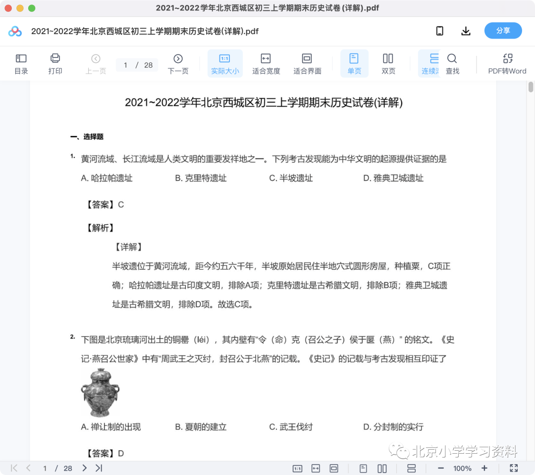Image resolution: width=535 pixels, height=475 pixels.
Task: Jump to first page in bottom bar
Action: pyautogui.click(x=14, y=468)
